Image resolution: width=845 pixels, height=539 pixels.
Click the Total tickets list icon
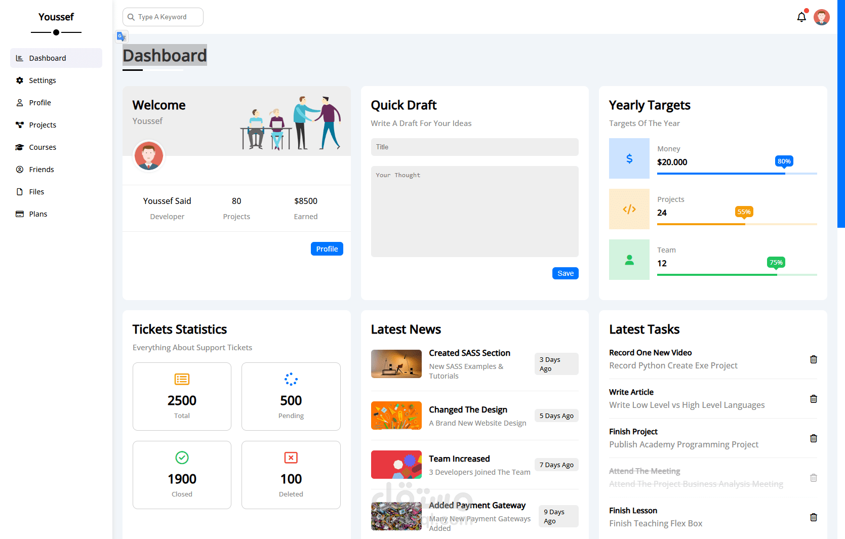(182, 379)
